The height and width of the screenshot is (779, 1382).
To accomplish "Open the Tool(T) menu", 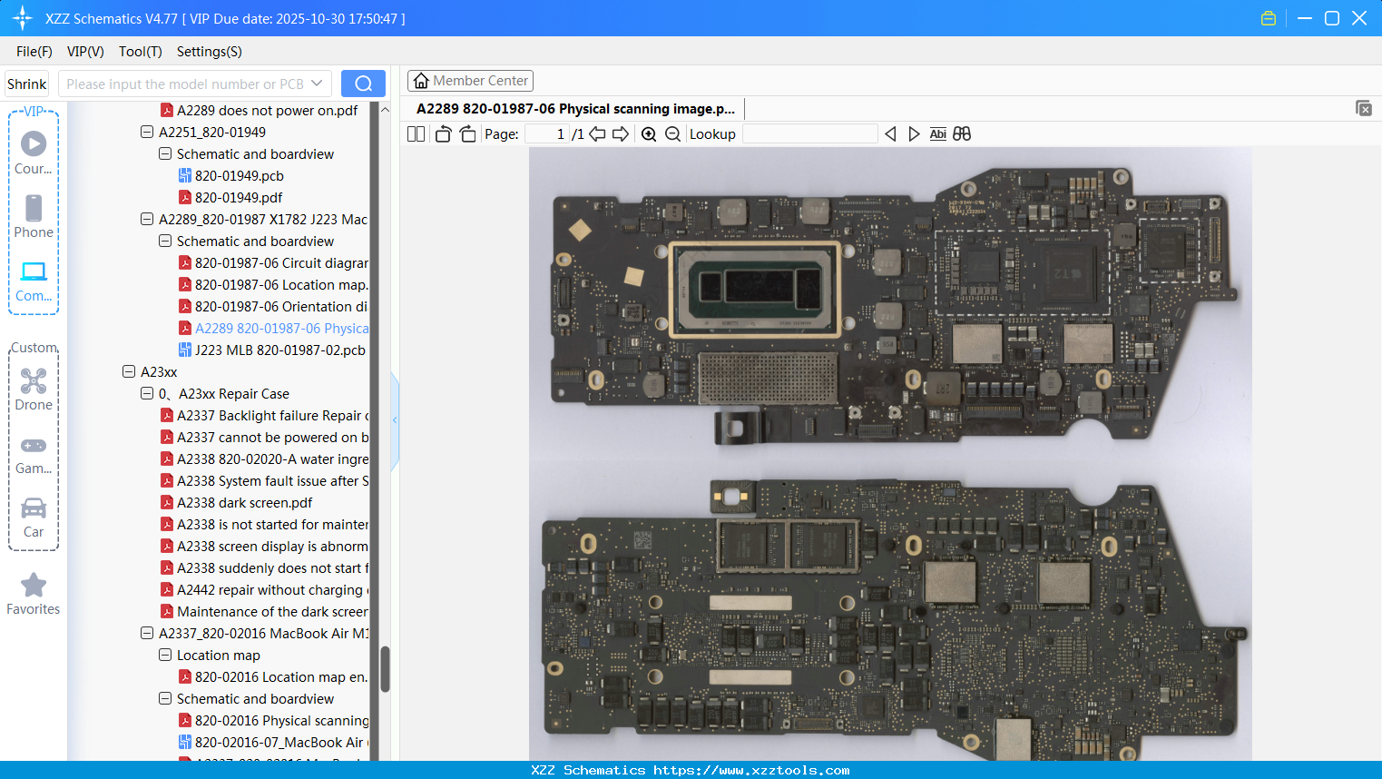I will 140,52.
